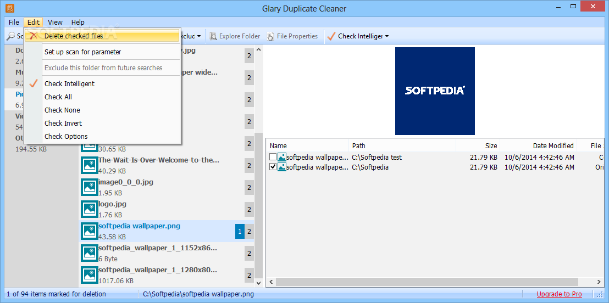Click duplicate count badge for image0_0_0.jpg
This screenshot has width=609, height=303.
[x=250, y=187]
